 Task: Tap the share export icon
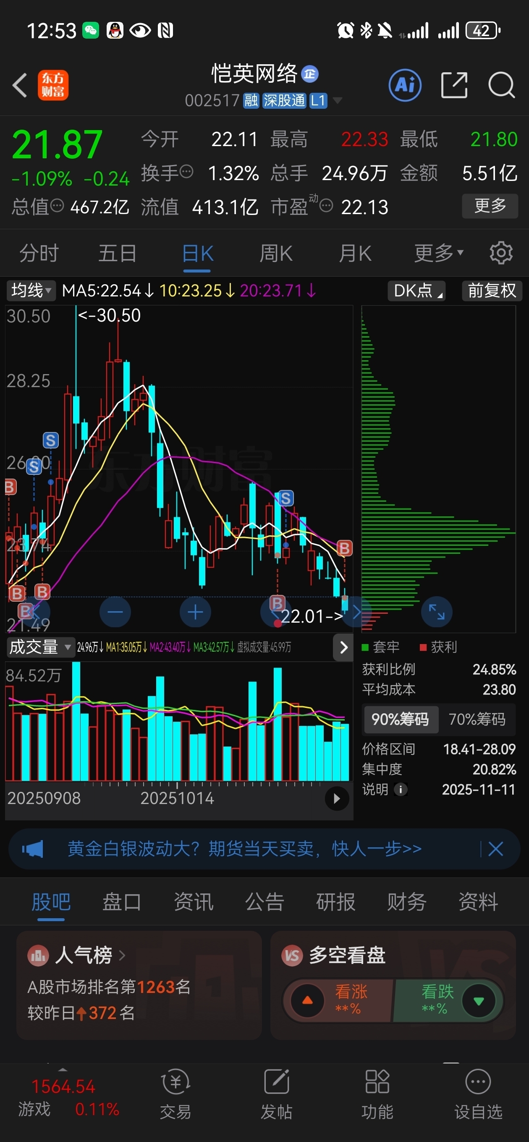[x=454, y=85]
